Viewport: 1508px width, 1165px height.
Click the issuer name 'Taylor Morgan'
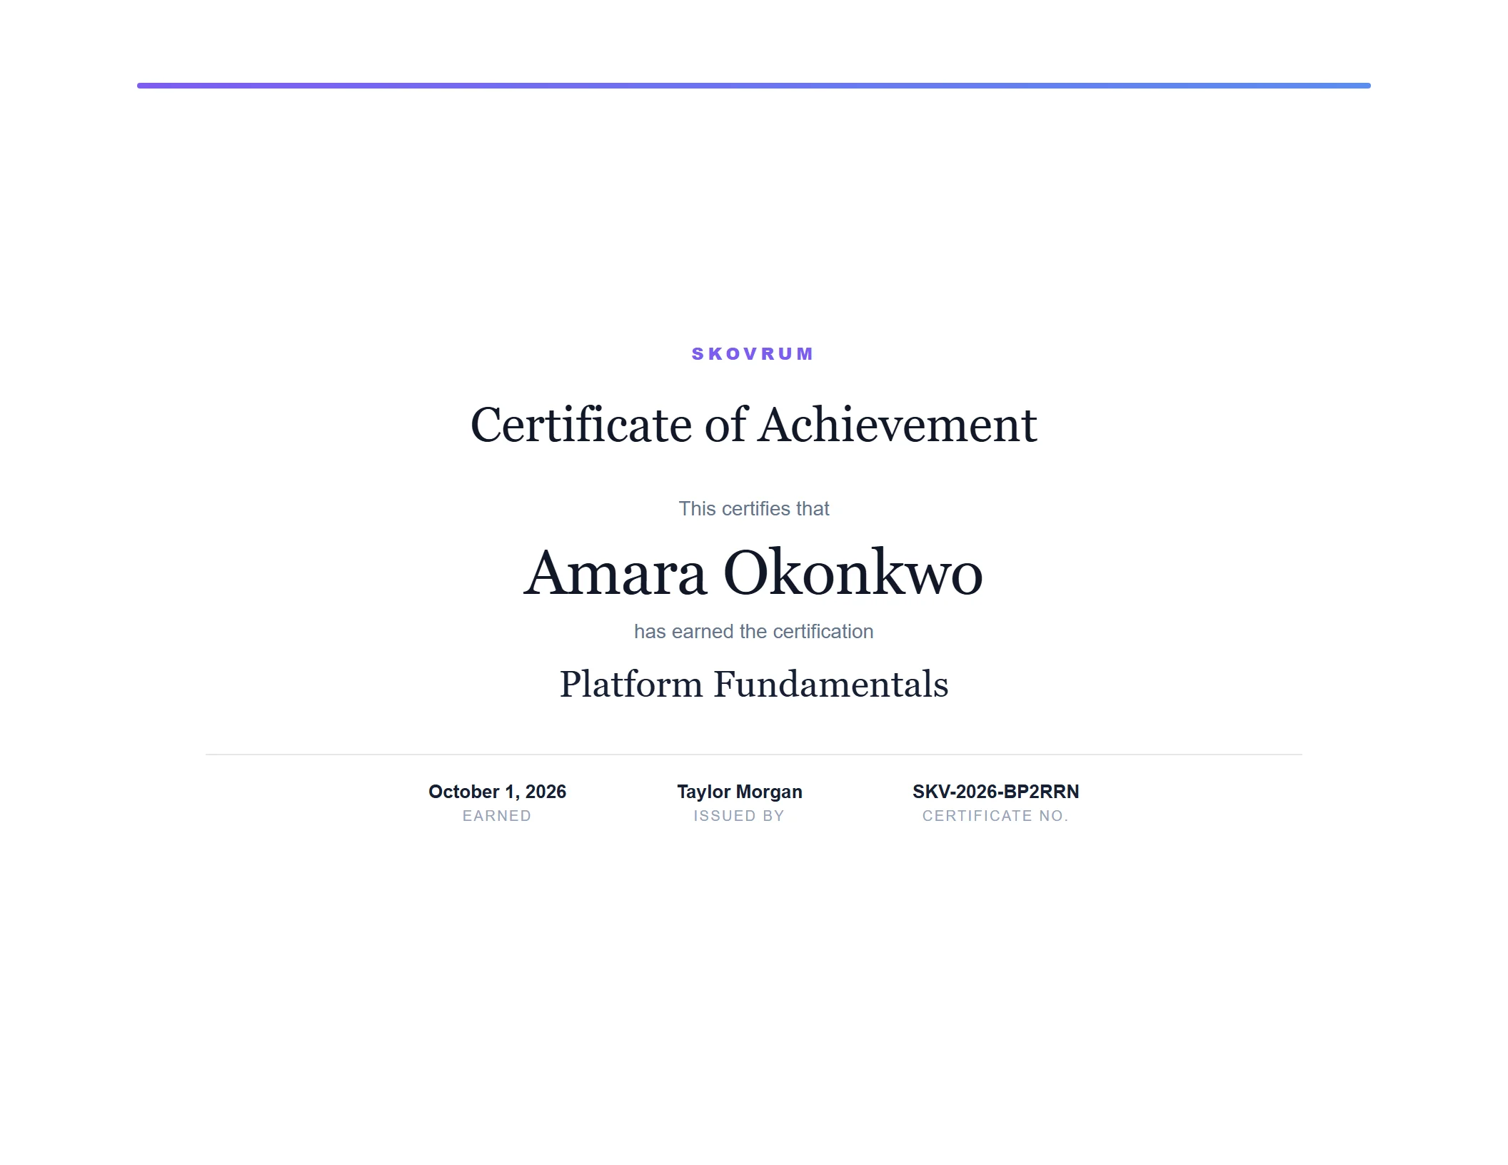[x=740, y=792]
